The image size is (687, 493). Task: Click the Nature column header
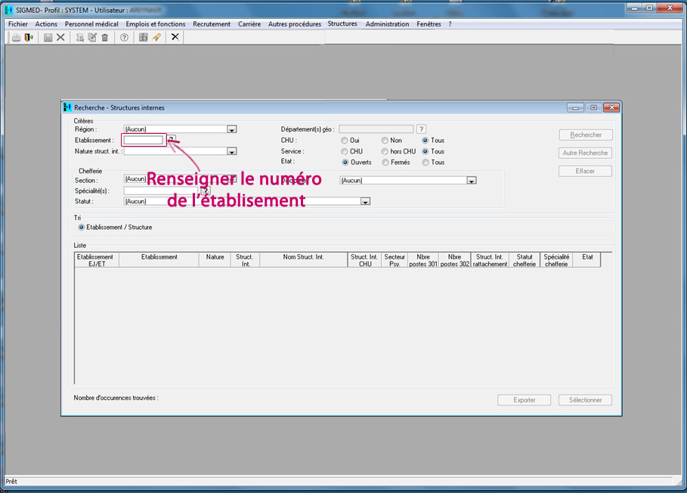tap(215, 260)
